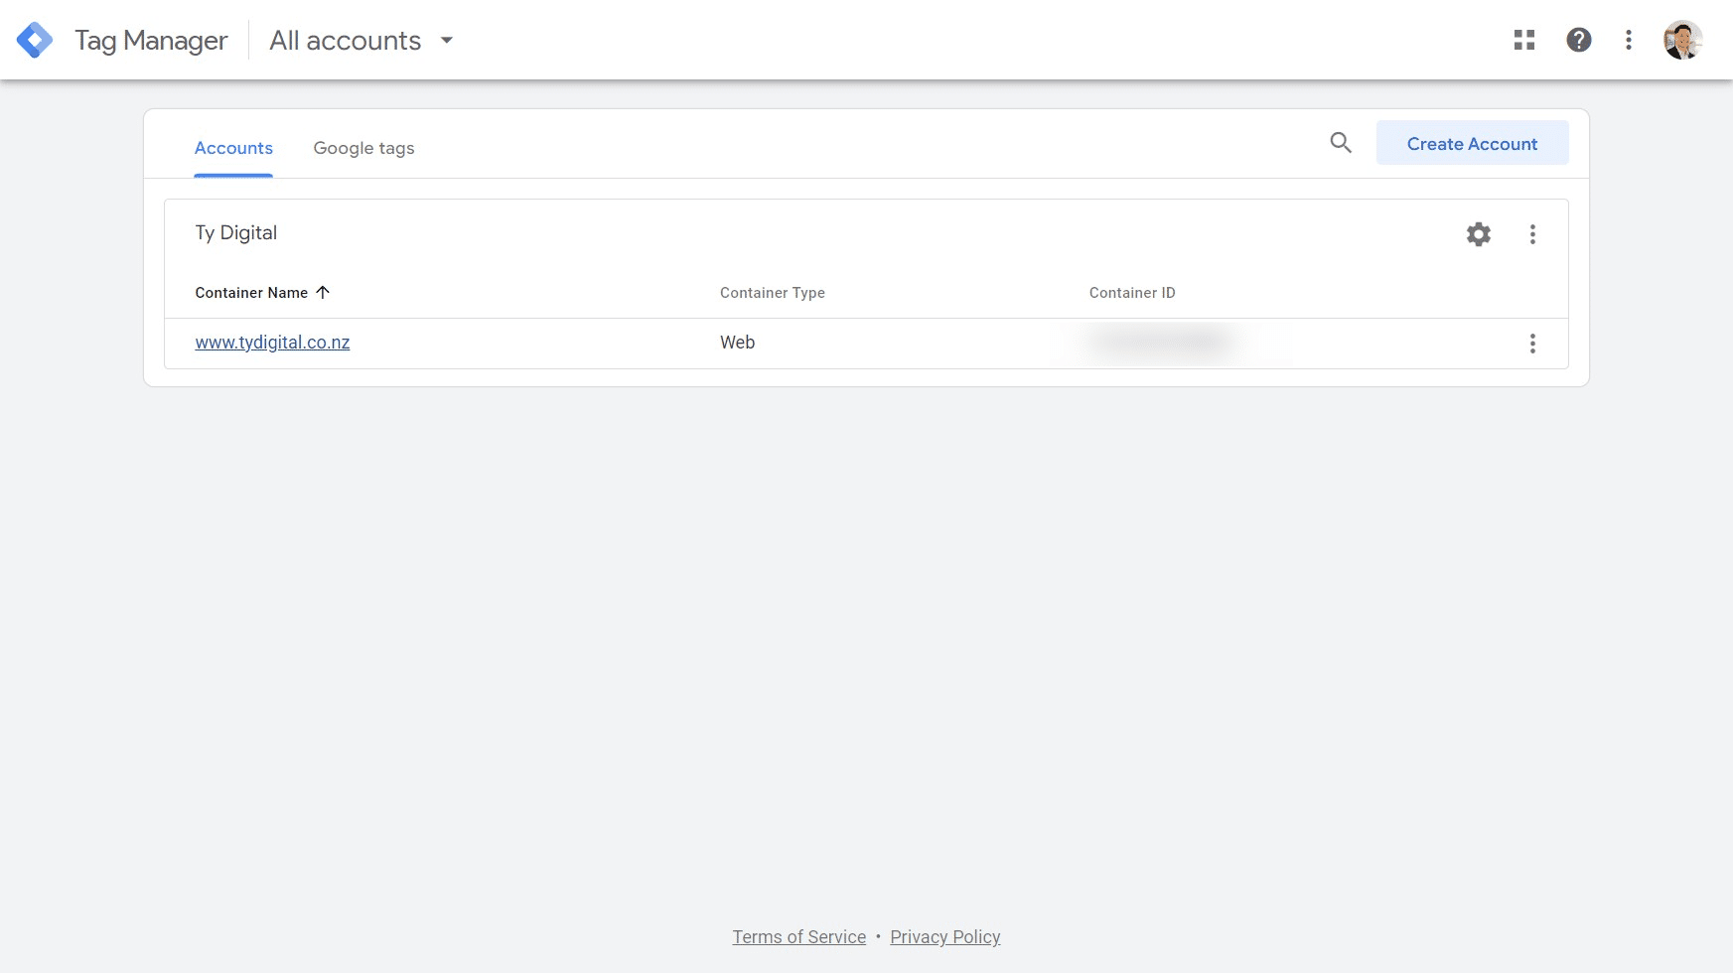Open www.tydigital.co.nz container row actions menu
This screenshot has width=1733, height=973.
click(x=1532, y=344)
